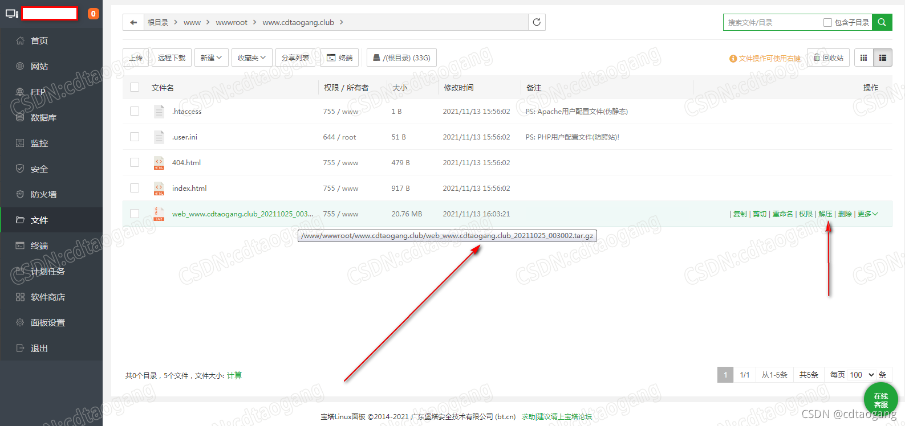Image resolution: width=905 pixels, height=426 pixels.
Task: Select all files with header checkbox
Action: [x=135, y=87]
